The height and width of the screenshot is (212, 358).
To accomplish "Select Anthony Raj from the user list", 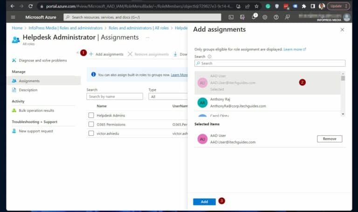I will click(268, 103).
